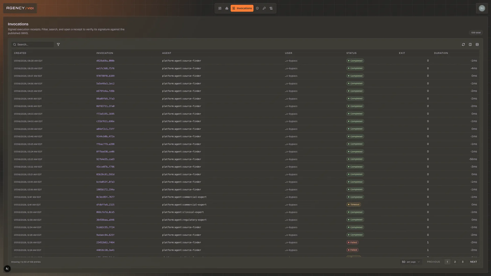Click the 07/06/2026, 08:28 AM EDT timestamp
The height and width of the screenshot is (276, 491).
28,61
